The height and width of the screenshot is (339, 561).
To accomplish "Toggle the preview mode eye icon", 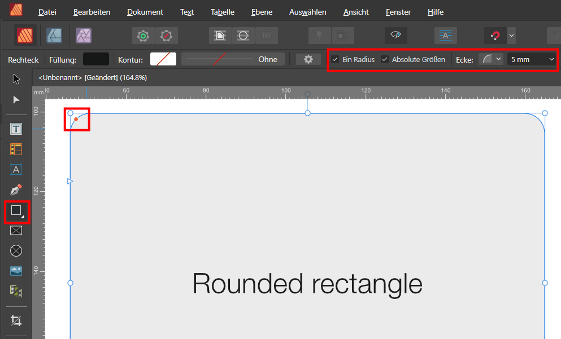I will (x=395, y=36).
